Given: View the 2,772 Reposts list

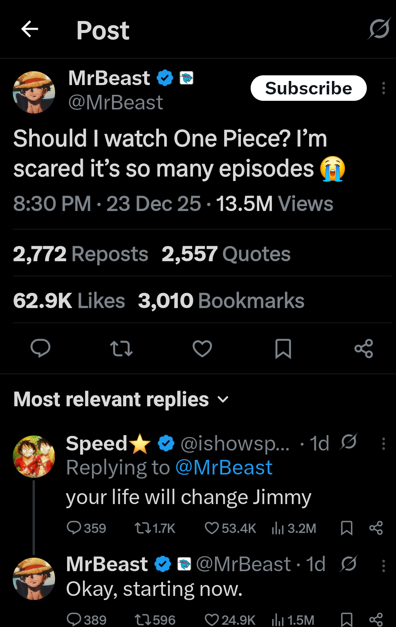Looking at the screenshot, I should [x=81, y=254].
